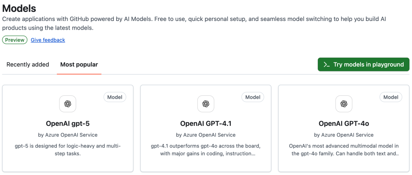412x175 pixels.
Task: Click the terminal icon in playground button
Action: pos(327,64)
